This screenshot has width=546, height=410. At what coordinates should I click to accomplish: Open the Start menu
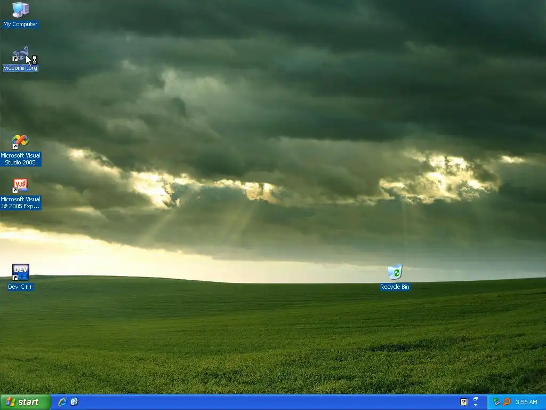25,402
